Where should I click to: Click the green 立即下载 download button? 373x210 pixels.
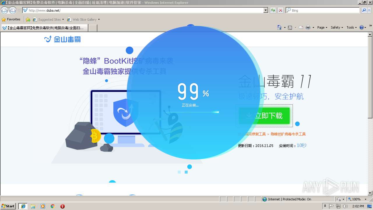(x=264, y=116)
